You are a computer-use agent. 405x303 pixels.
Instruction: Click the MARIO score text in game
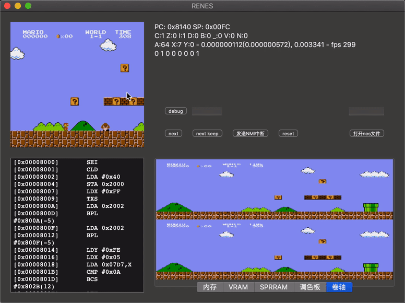[35, 34]
